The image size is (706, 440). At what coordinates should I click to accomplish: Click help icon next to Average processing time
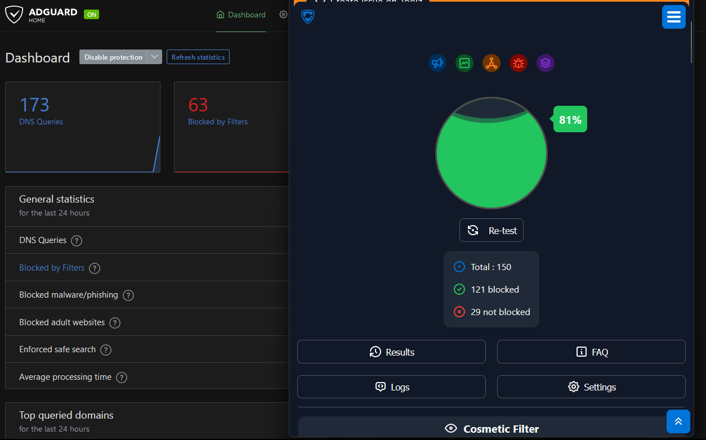(x=122, y=378)
